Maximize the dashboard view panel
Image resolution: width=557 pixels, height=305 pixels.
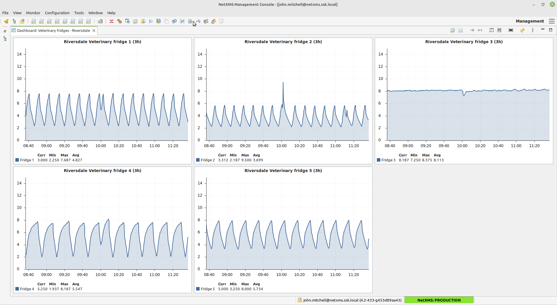tap(551, 30)
